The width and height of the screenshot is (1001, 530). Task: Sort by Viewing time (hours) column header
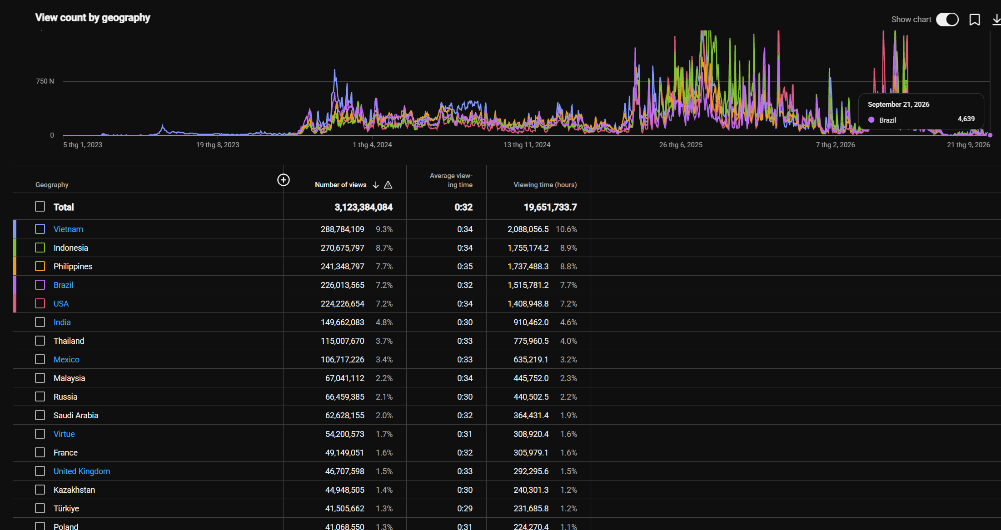(545, 185)
